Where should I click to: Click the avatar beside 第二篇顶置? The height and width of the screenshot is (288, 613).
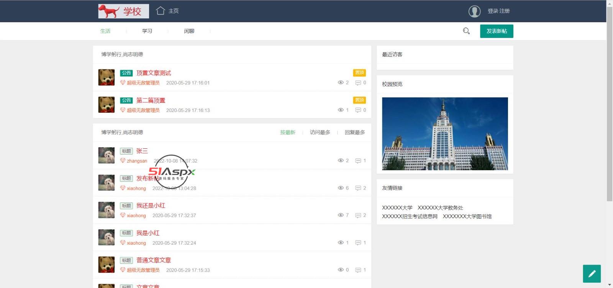pos(107,105)
